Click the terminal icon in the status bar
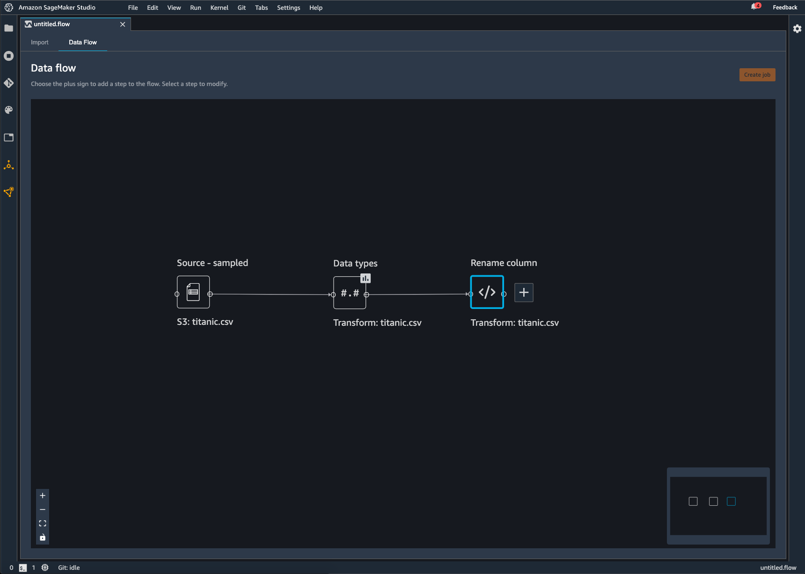This screenshot has height=574, width=805. [22, 567]
